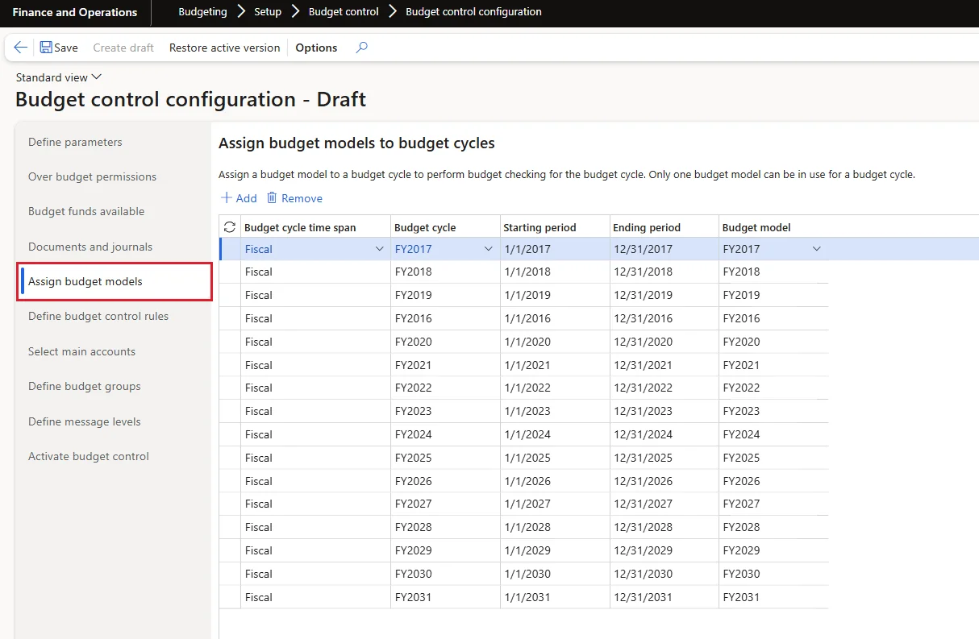Open Budget model dropdown arrow in FY2017 row
This screenshot has height=639, width=979.
pyautogui.click(x=816, y=249)
